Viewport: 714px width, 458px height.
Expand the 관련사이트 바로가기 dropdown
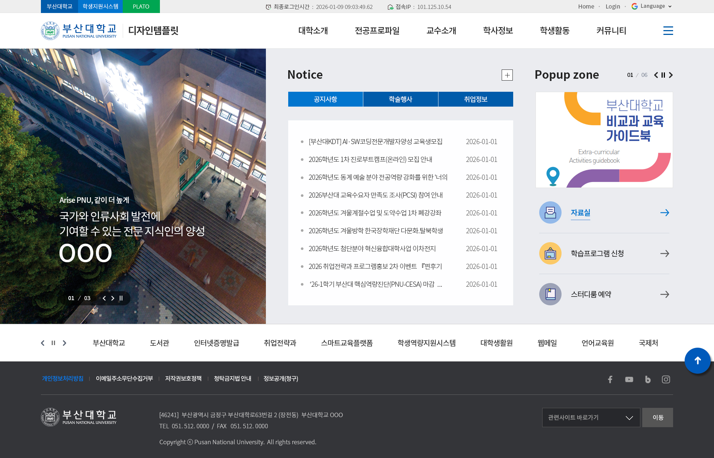click(591, 418)
